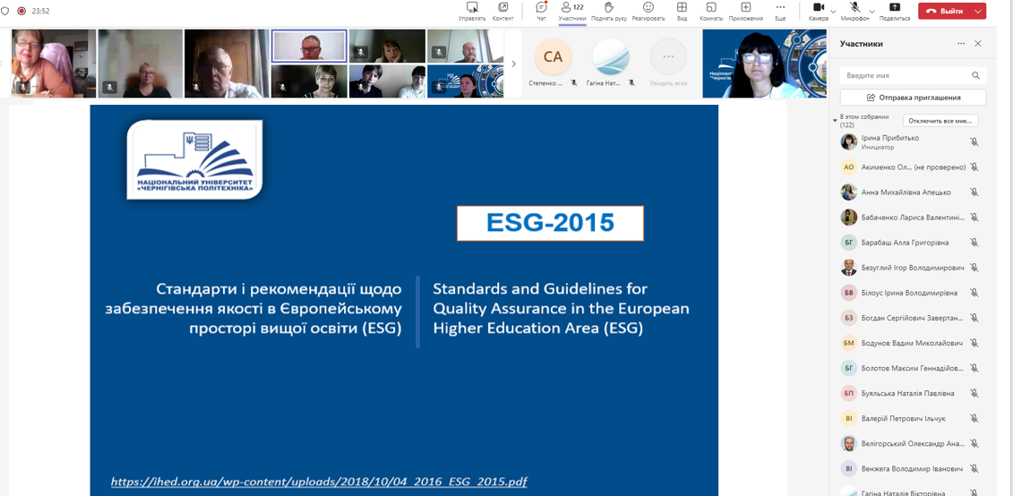The width and height of the screenshot is (1013, 496).
Task: Click the Управлять (Take control) icon
Action: pos(472,8)
